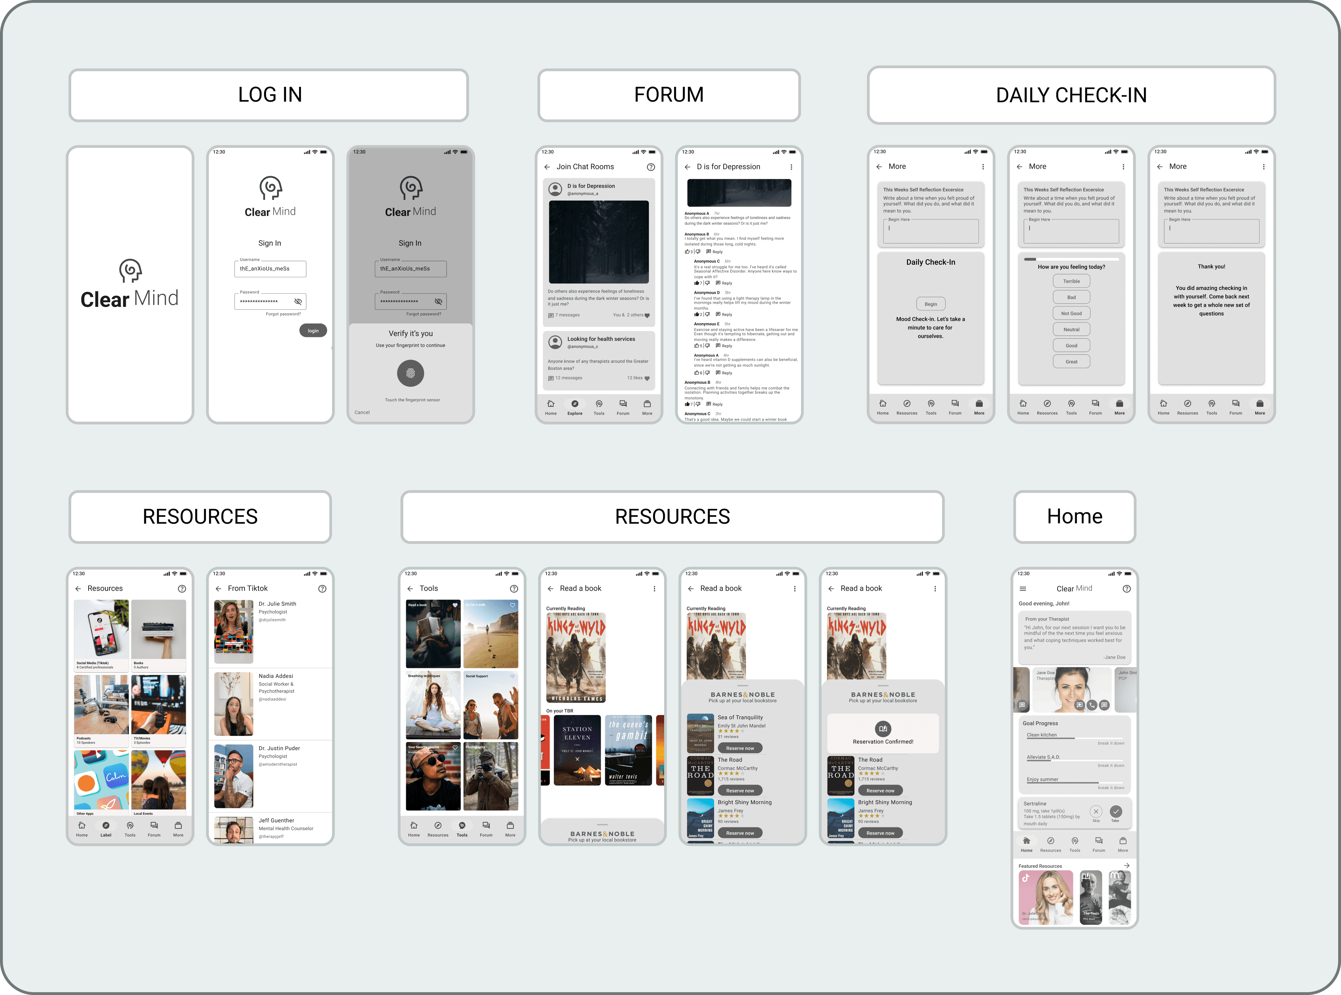Heart the Breathing techniques card in Tools
The height and width of the screenshot is (995, 1341).
pos(455,676)
